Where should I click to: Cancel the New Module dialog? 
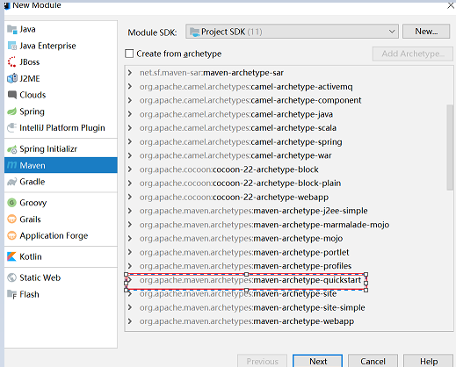point(373,361)
